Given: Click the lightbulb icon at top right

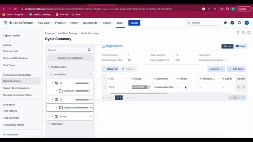Looking at the screenshot, I should (238, 32).
